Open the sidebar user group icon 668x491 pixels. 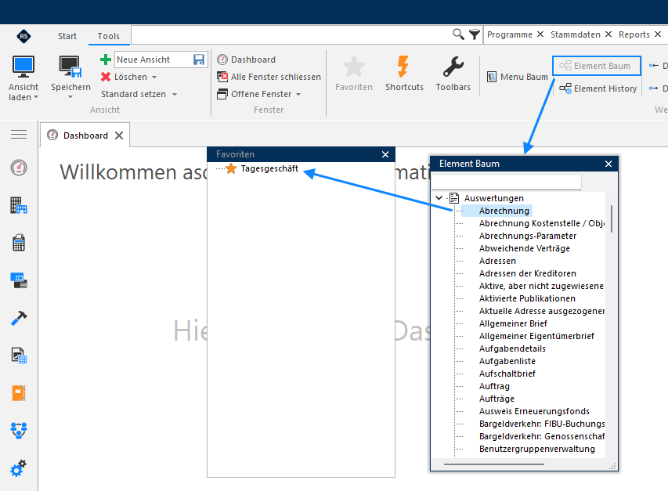click(x=19, y=430)
